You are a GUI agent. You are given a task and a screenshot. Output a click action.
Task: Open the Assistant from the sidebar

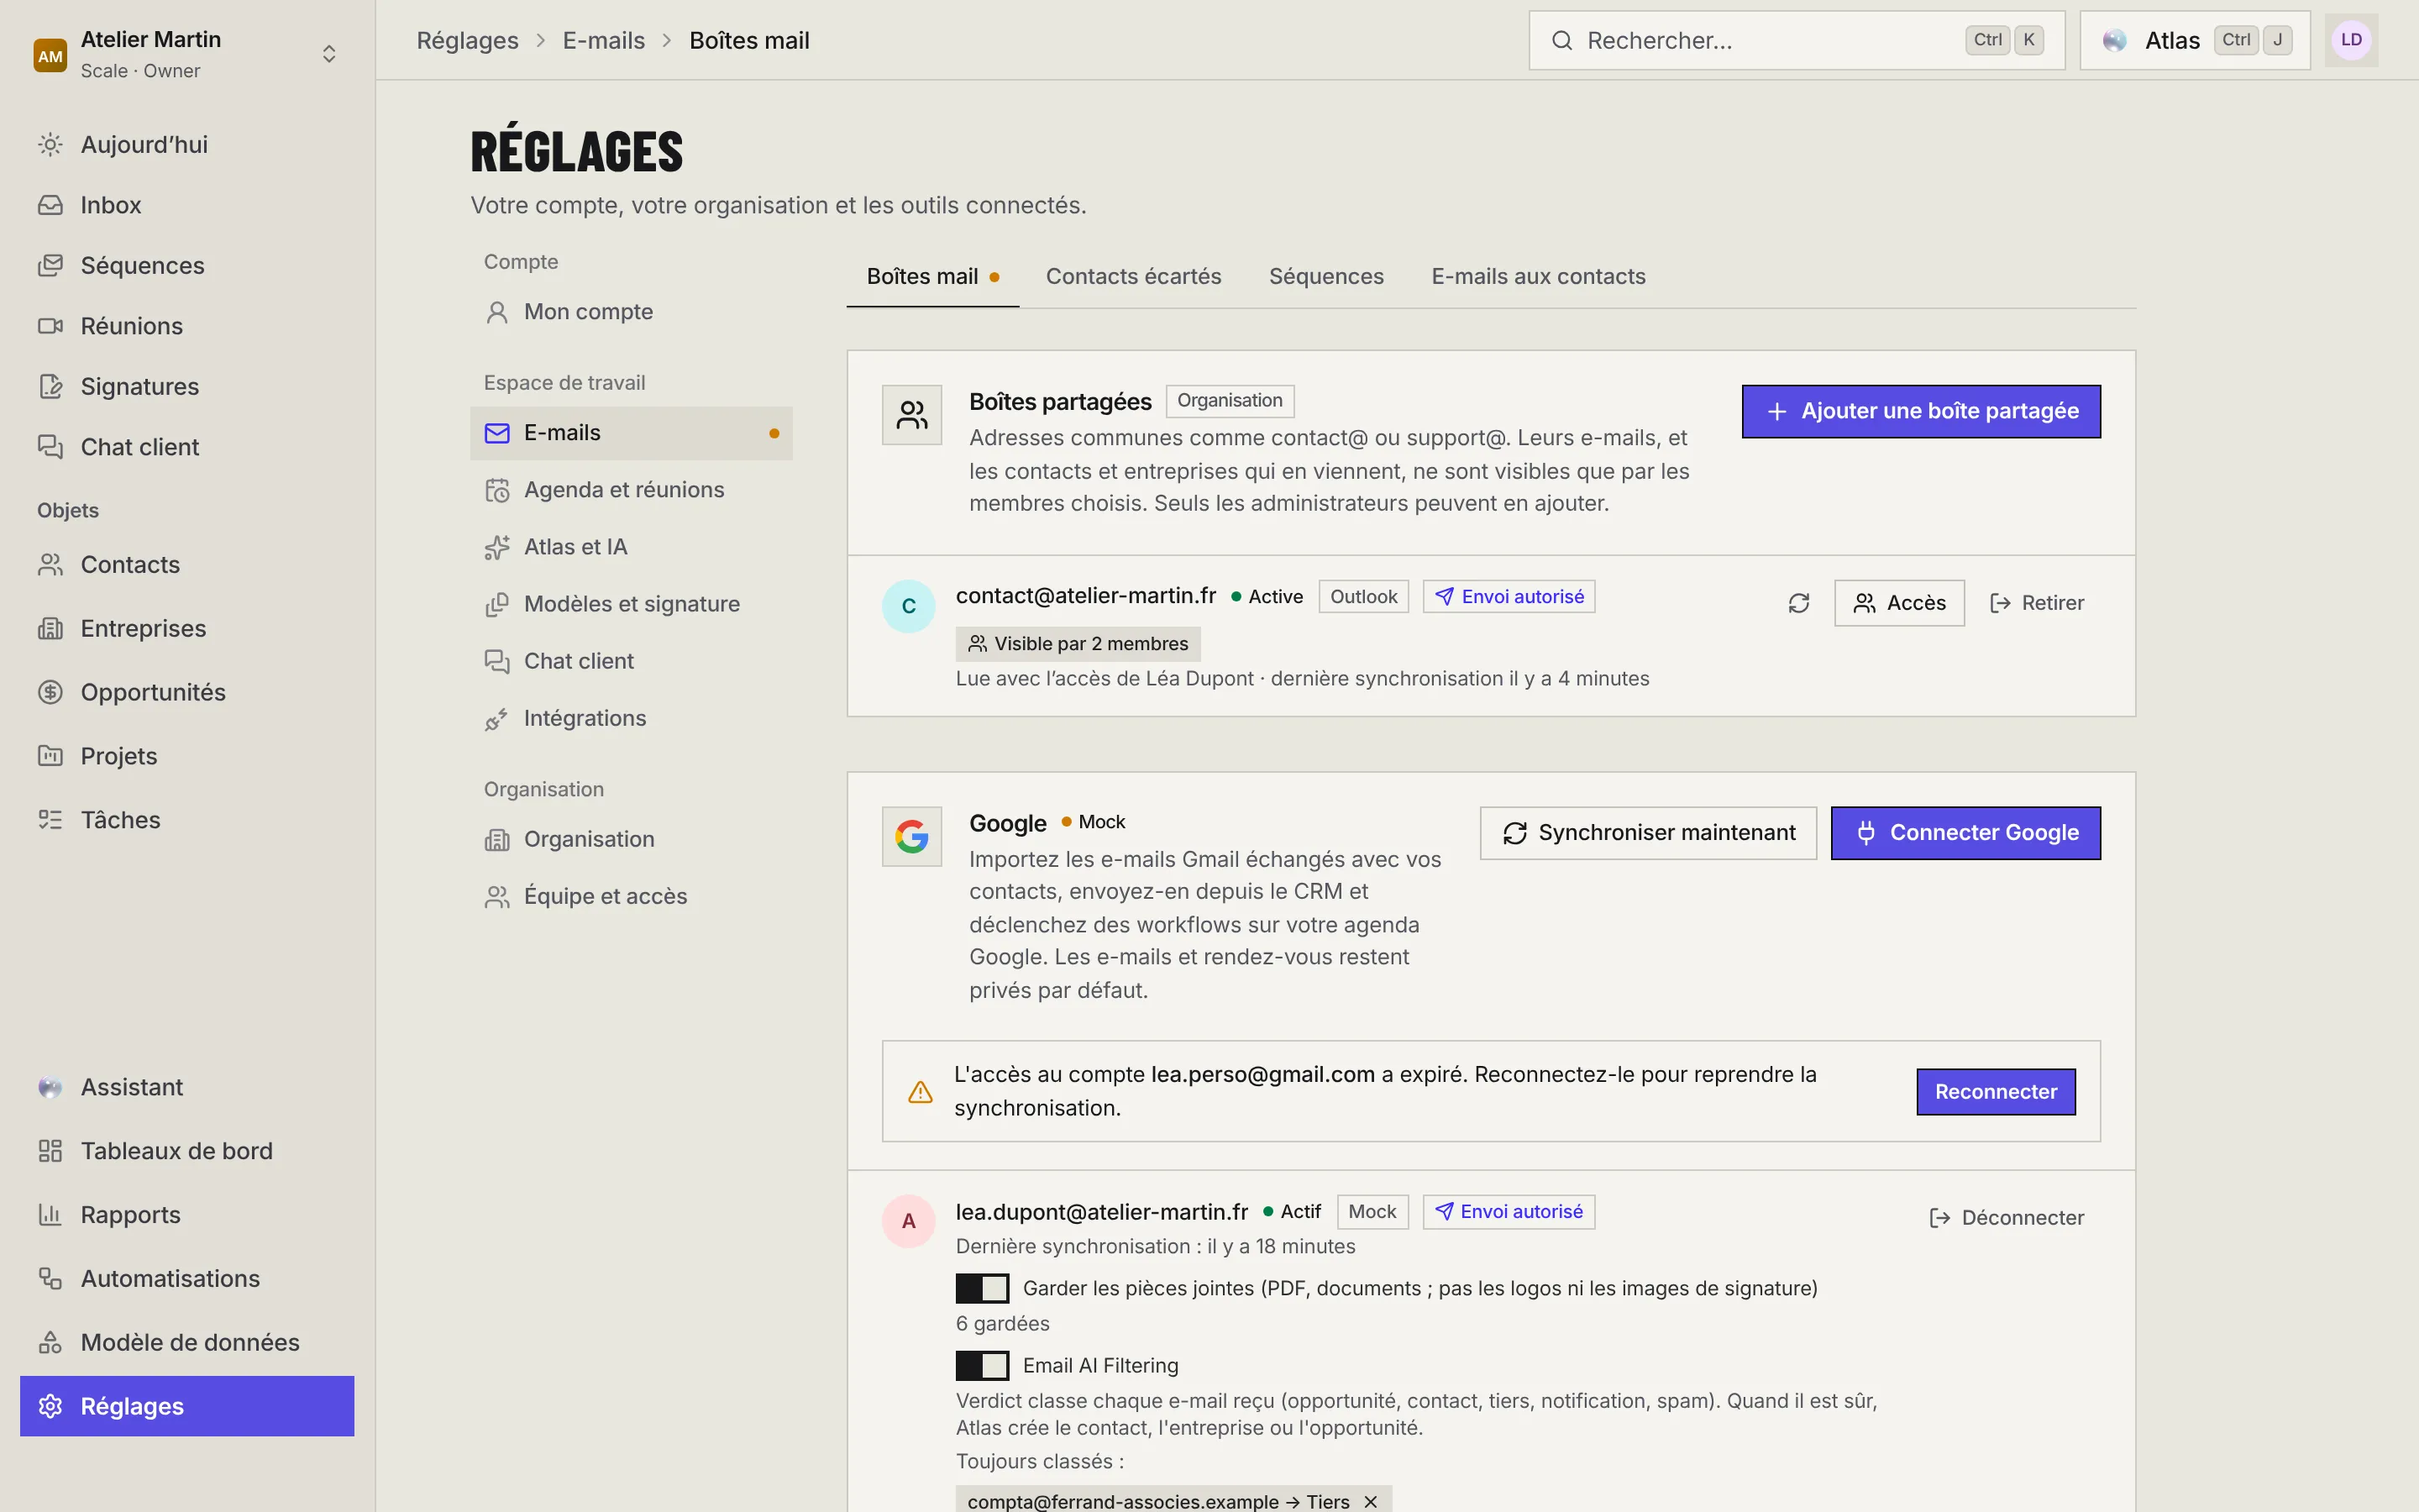pyautogui.click(x=187, y=1087)
